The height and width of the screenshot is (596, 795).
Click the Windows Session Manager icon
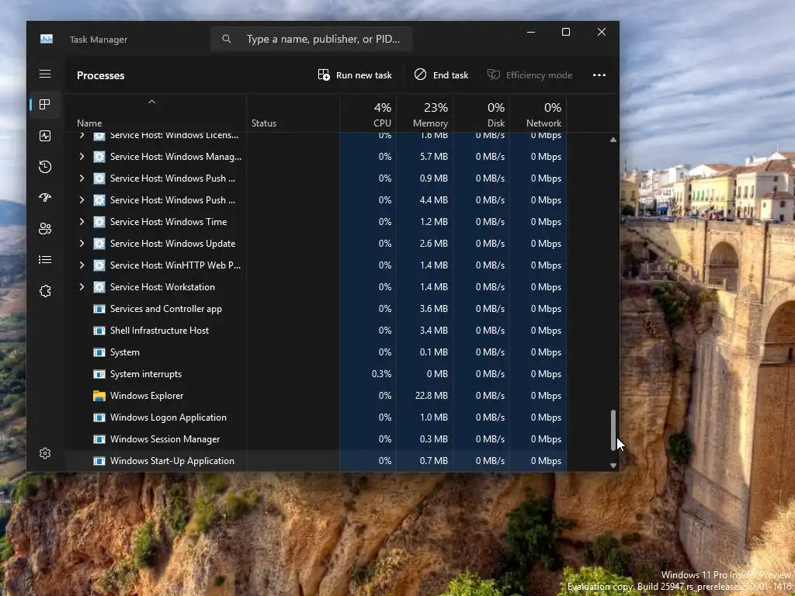99,439
